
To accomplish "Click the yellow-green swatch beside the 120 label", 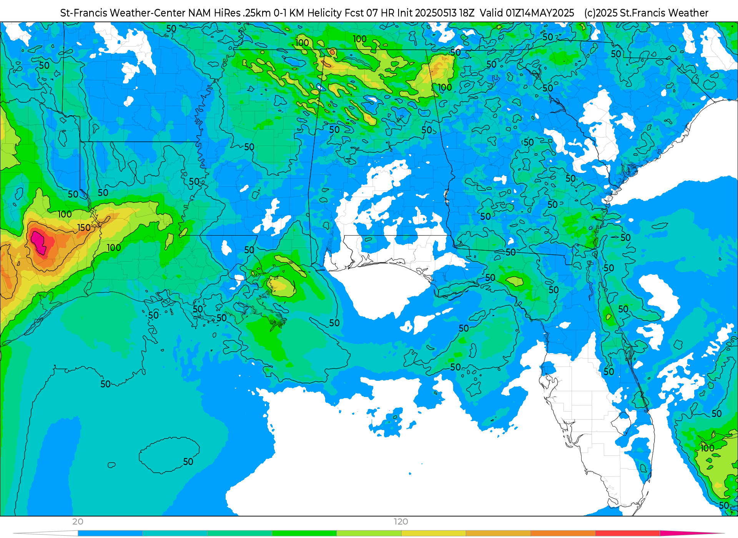I will click(x=369, y=533).
